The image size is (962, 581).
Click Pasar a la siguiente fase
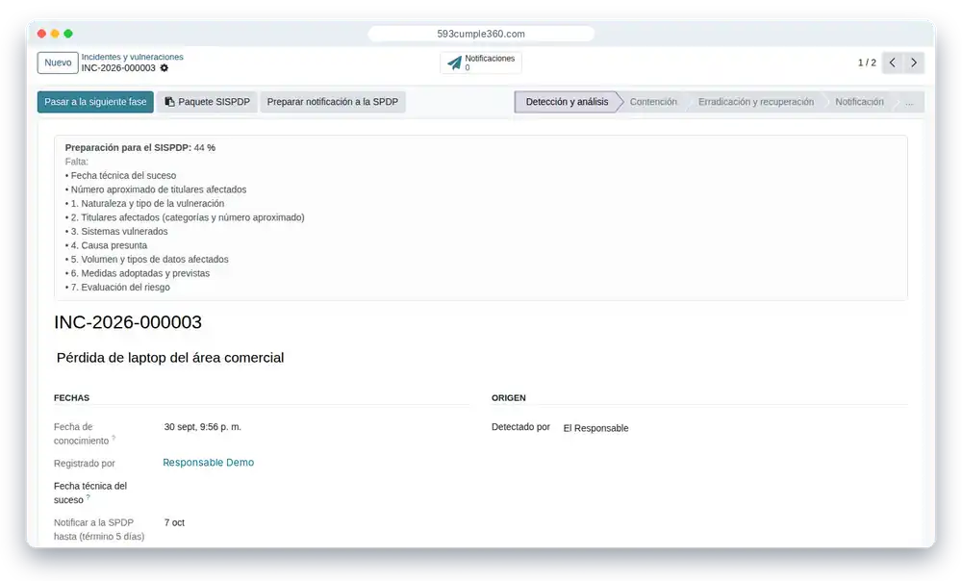point(95,102)
